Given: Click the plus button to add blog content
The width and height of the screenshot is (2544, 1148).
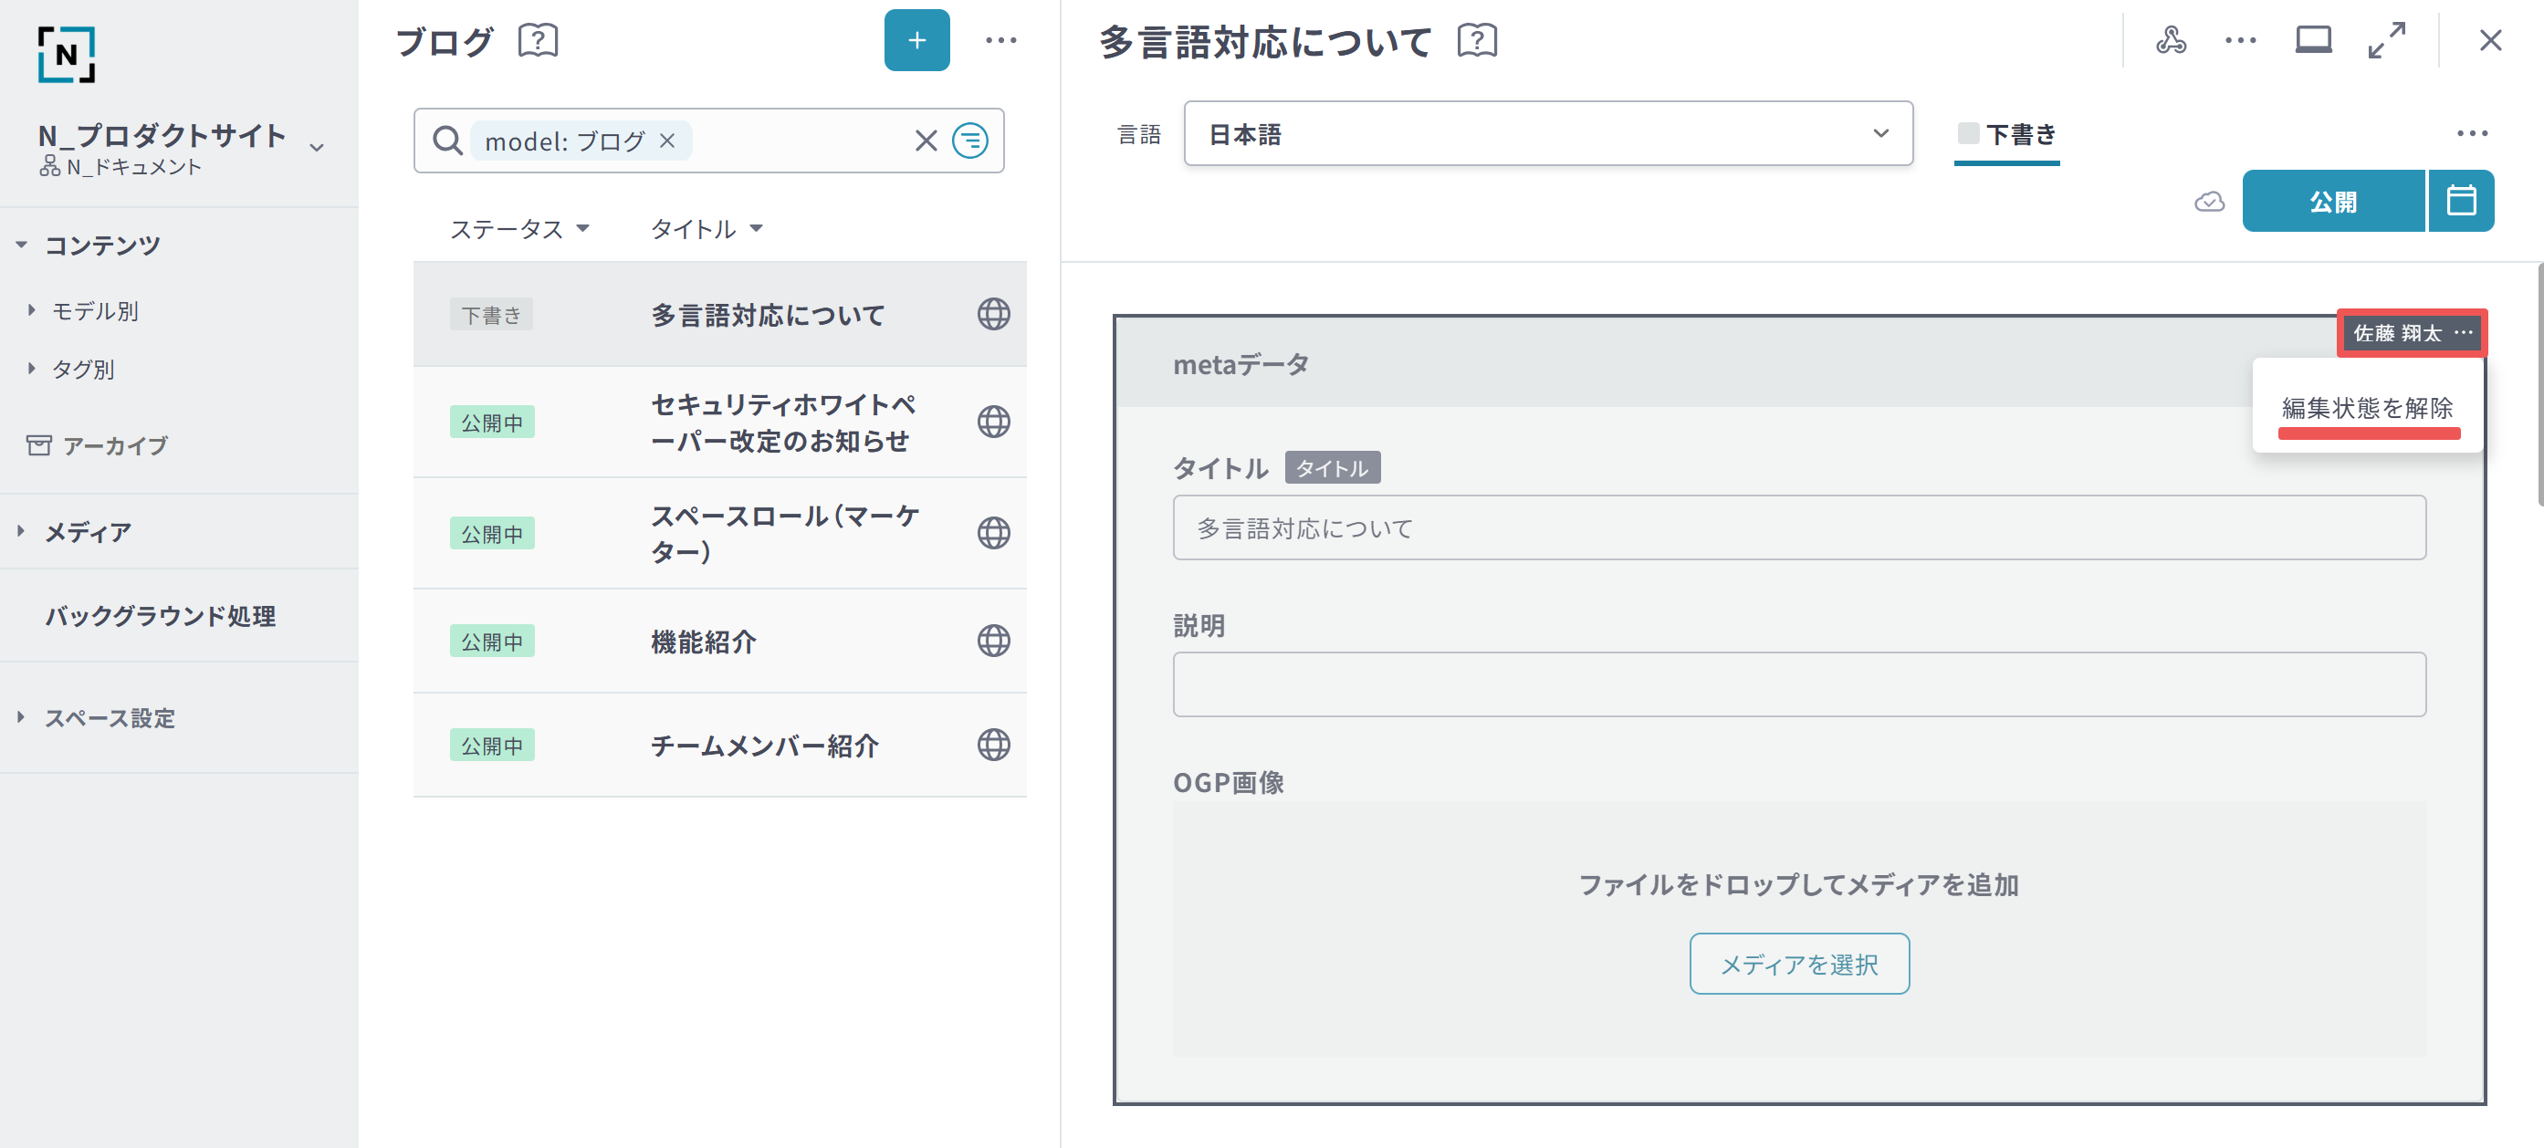Looking at the screenshot, I should pyautogui.click(x=916, y=40).
